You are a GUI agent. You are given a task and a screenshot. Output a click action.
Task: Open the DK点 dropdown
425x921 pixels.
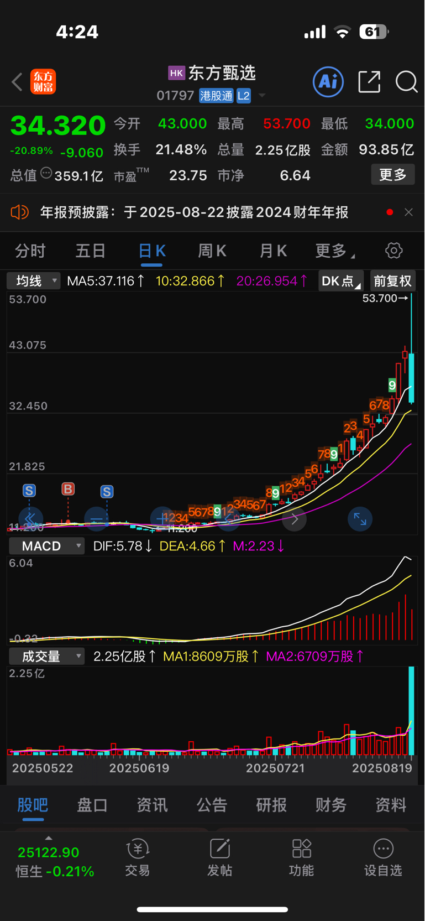point(341,281)
